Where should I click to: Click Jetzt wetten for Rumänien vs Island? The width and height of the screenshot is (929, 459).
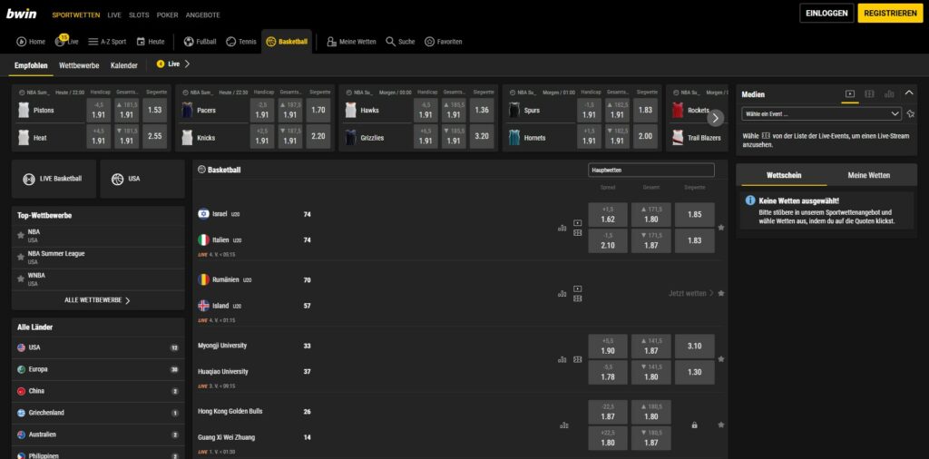690,293
